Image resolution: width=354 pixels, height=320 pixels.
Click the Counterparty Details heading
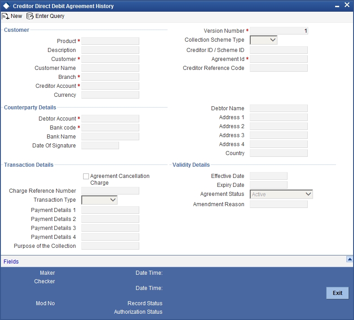[x=30, y=108]
